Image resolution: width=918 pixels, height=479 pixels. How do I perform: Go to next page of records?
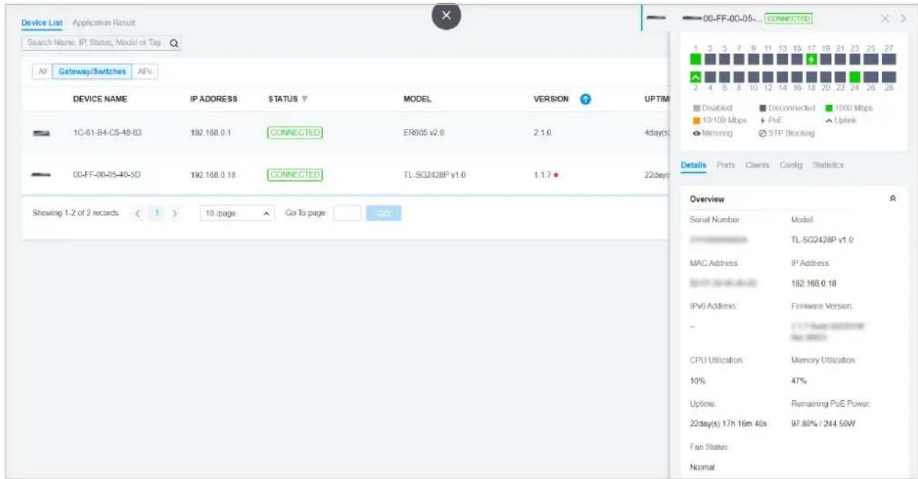click(174, 214)
